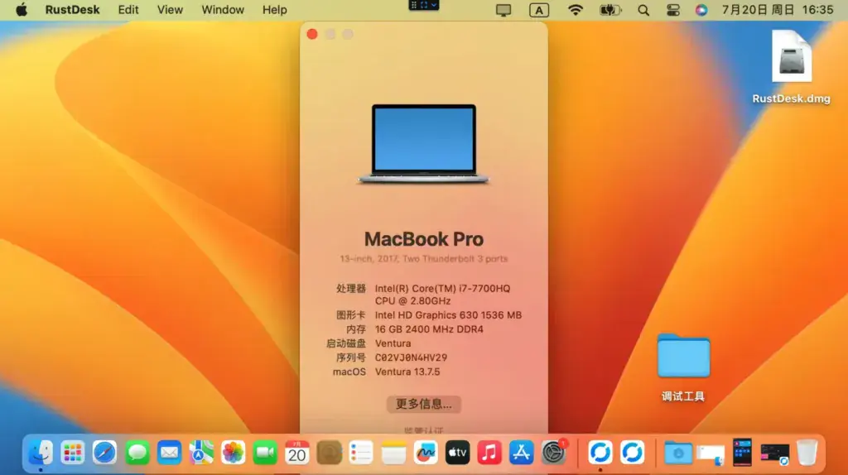This screenshot has height=475, width=848.
Task: Open the Wi-Fi status menu
Action: 576,10
